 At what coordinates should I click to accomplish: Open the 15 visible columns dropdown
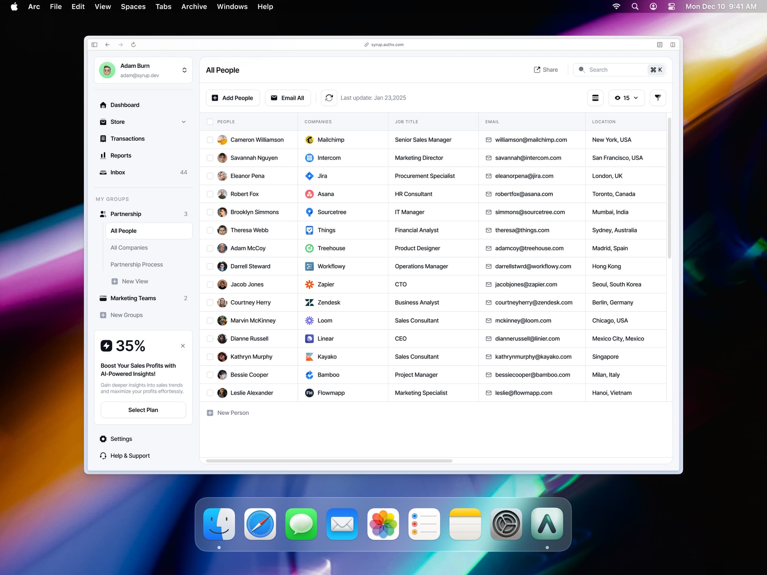point(626,98)
